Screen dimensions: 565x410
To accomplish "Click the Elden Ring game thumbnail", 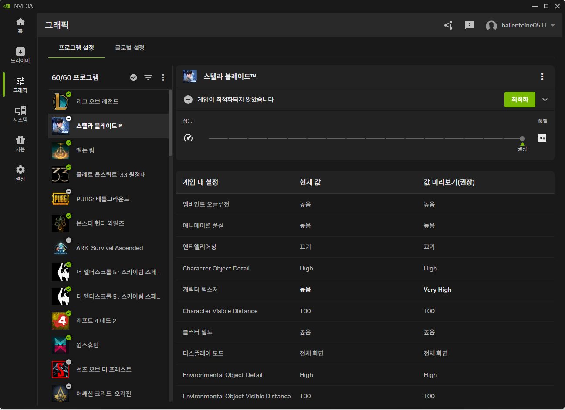I will click(61, 150).
